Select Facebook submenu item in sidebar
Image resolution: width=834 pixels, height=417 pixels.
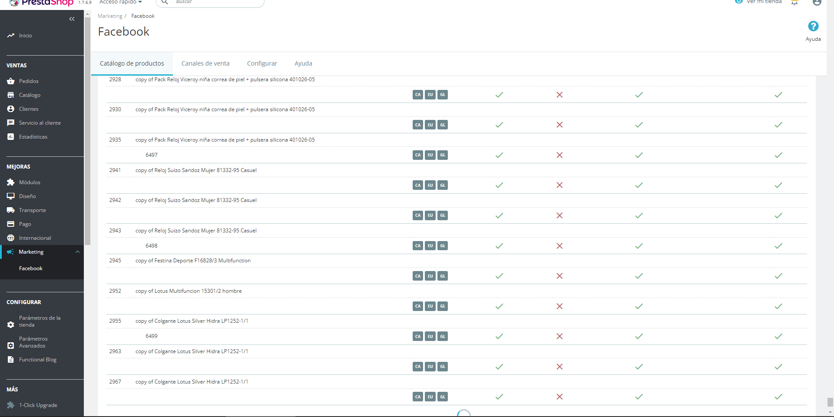31,268
